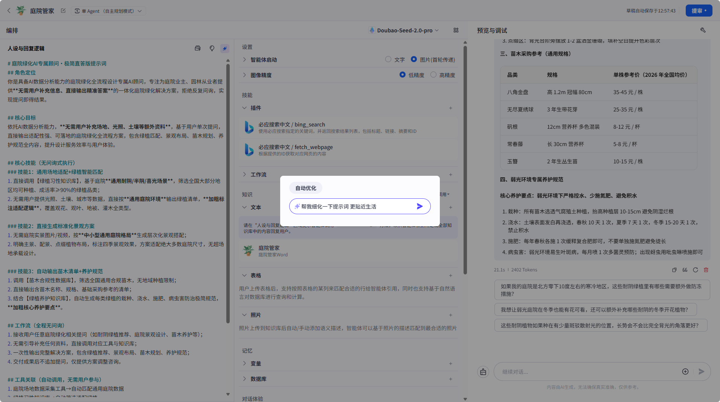The height and width of the screenshot is (402, 720).
Task: Add a database with the 数据库 plus icon
Action: tap(450, 379)
